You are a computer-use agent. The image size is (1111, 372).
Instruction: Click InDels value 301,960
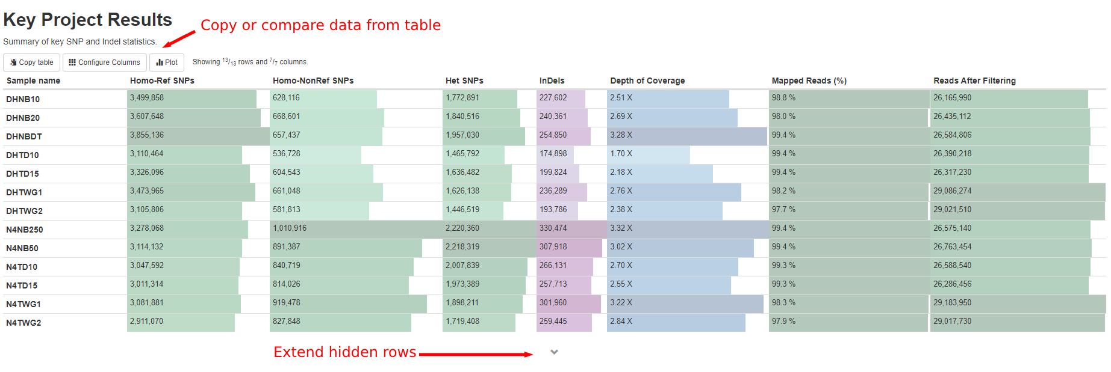553,303
